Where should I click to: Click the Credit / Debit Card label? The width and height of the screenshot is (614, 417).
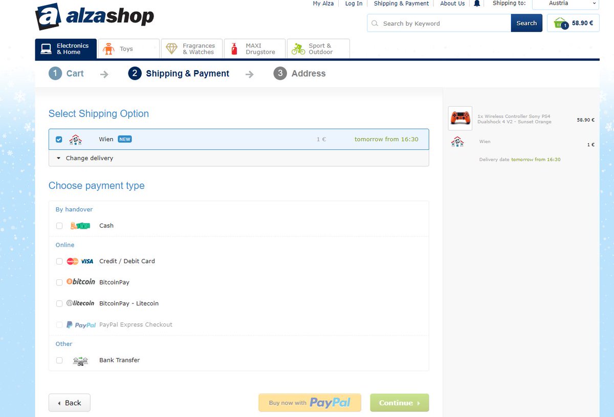[127, 261]
